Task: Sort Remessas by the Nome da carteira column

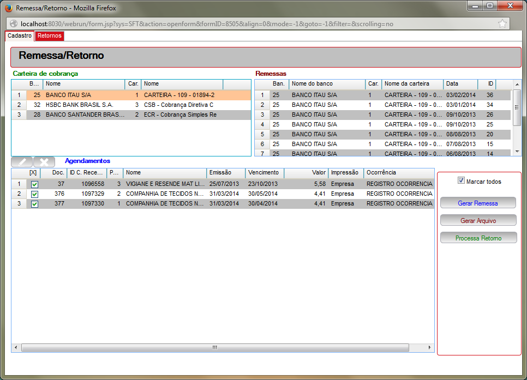Action: (x=412, y=84)
